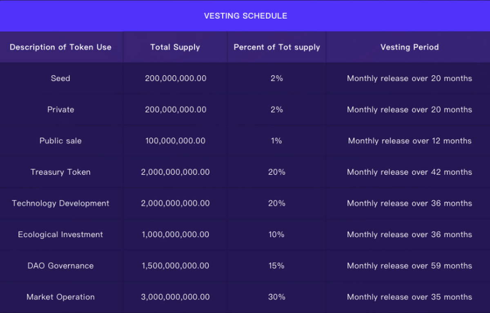The image size is (490, 313).
Task: Click Monthly release over 59 months
Action: pyautogui.click(x=409, y=266)
